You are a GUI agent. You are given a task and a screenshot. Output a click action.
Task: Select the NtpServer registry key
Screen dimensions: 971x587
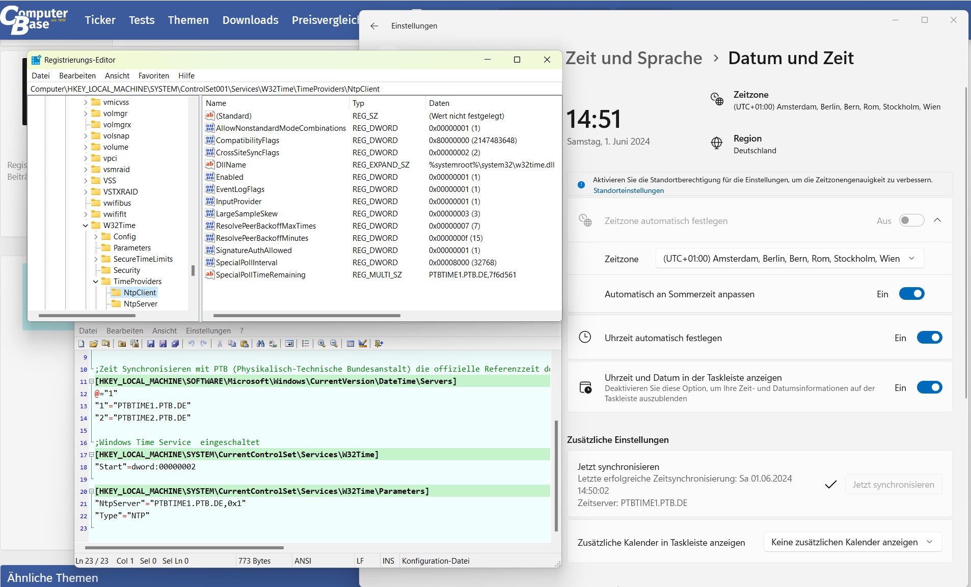click(x=140, y=304)
